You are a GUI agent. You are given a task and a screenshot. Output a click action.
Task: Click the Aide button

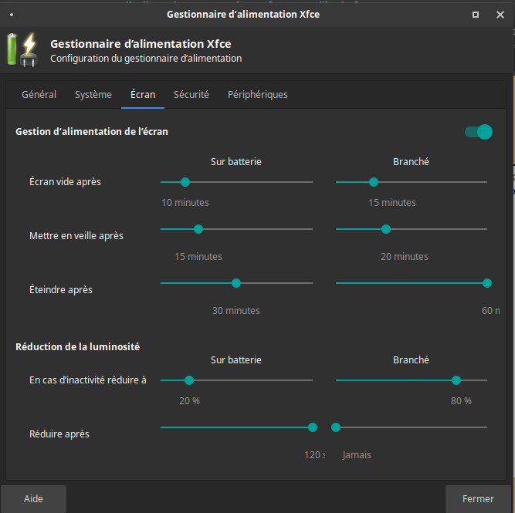click(33, 499)
